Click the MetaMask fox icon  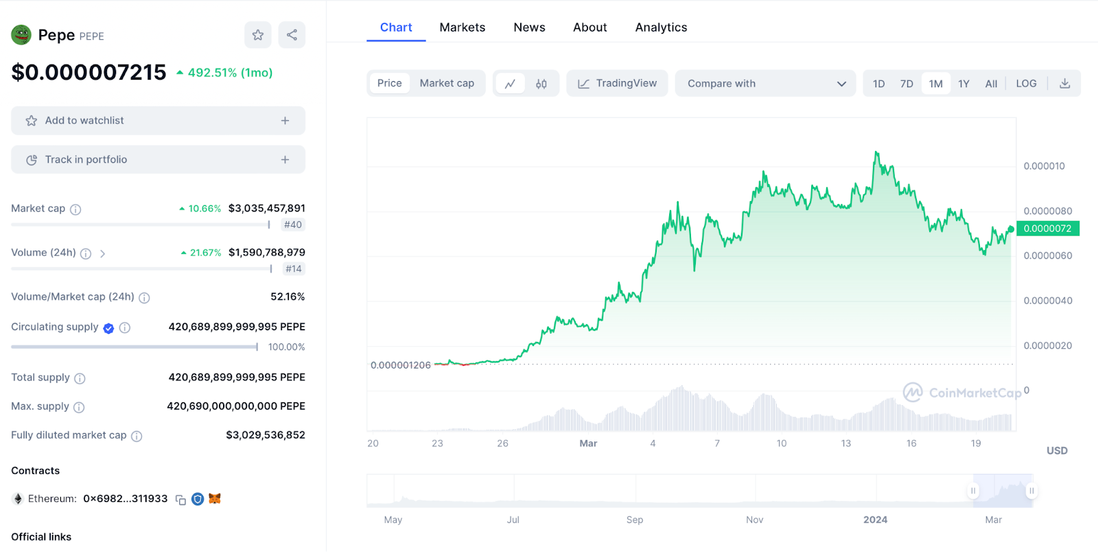(x=215, y=498)
